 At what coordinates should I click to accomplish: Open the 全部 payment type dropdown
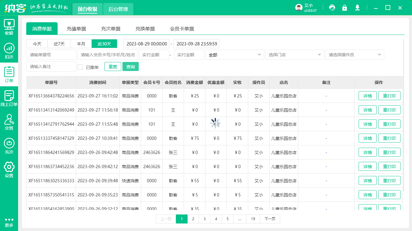[x=235, y=55]
